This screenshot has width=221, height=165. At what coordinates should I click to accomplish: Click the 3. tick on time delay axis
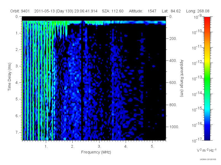point(17,66)
